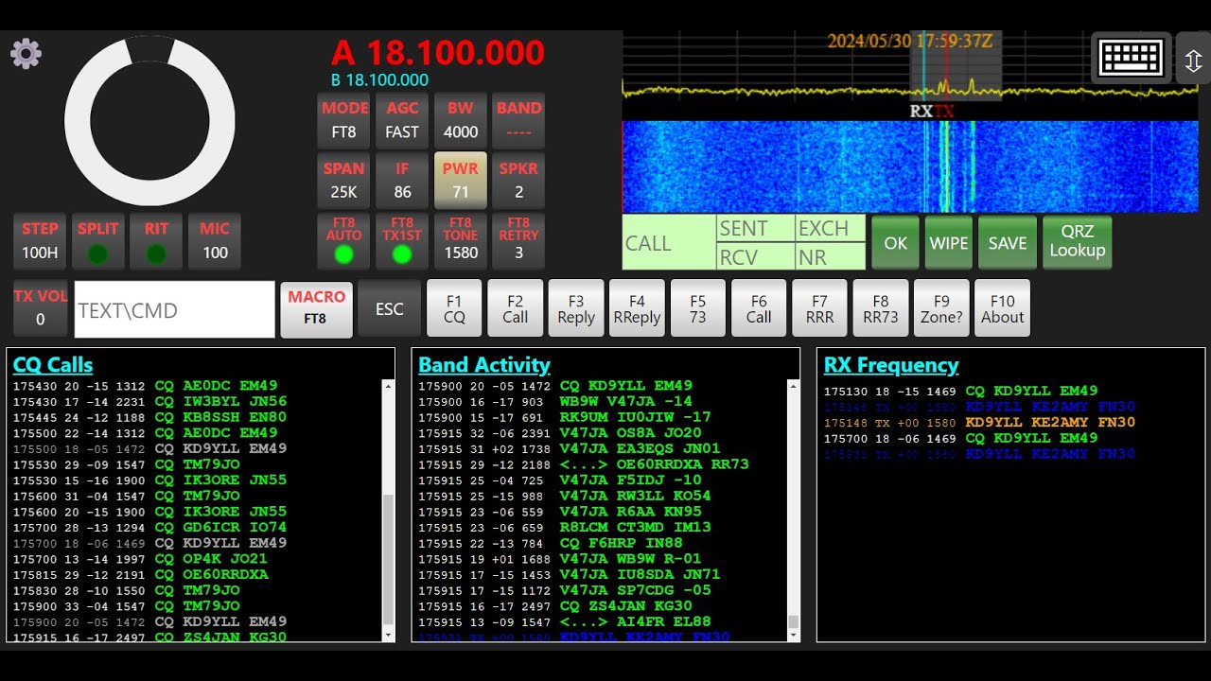Focus the CALL log field
Image resolution: width=1211 pixels, height=681 pixels.
669,243
